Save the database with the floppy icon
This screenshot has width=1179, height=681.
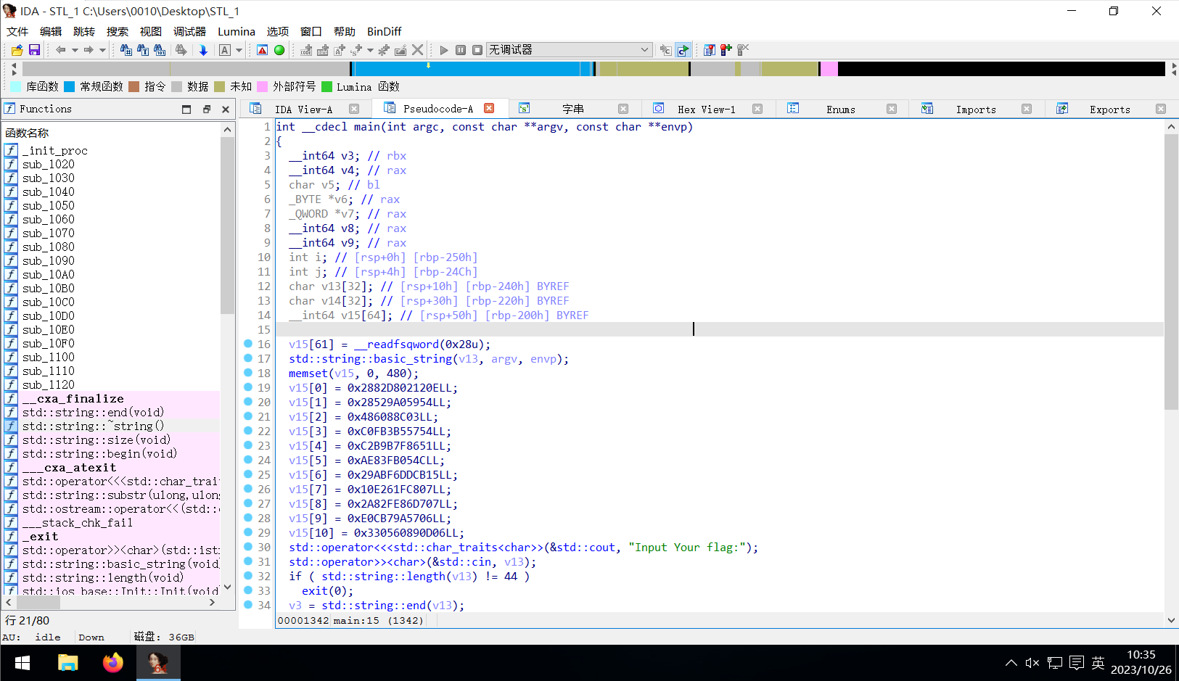[34, 50]
